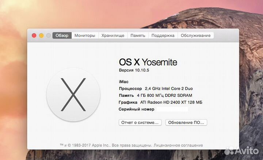Click the Процессор label

click(x=130, y=88)
